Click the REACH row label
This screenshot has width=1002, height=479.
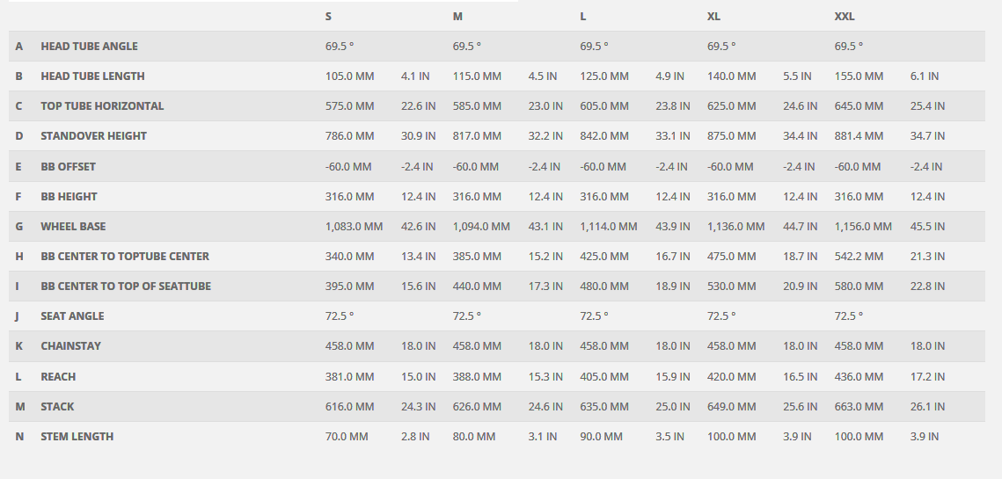[x=58, y=377]
